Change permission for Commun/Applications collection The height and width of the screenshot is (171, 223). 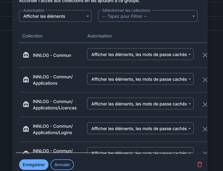[x=140, y=79]
